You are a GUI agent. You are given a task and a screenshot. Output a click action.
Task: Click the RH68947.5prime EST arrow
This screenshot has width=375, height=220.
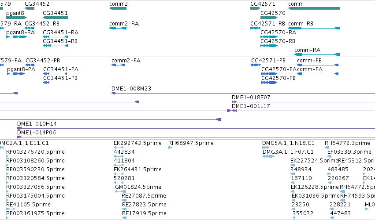[170, 148]
